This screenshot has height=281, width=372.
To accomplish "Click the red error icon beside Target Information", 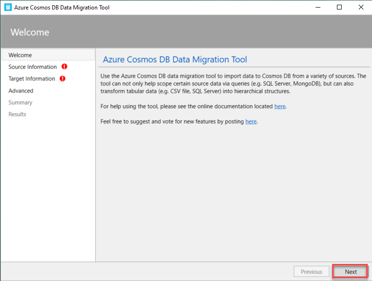I will click(x=63, y=79).
